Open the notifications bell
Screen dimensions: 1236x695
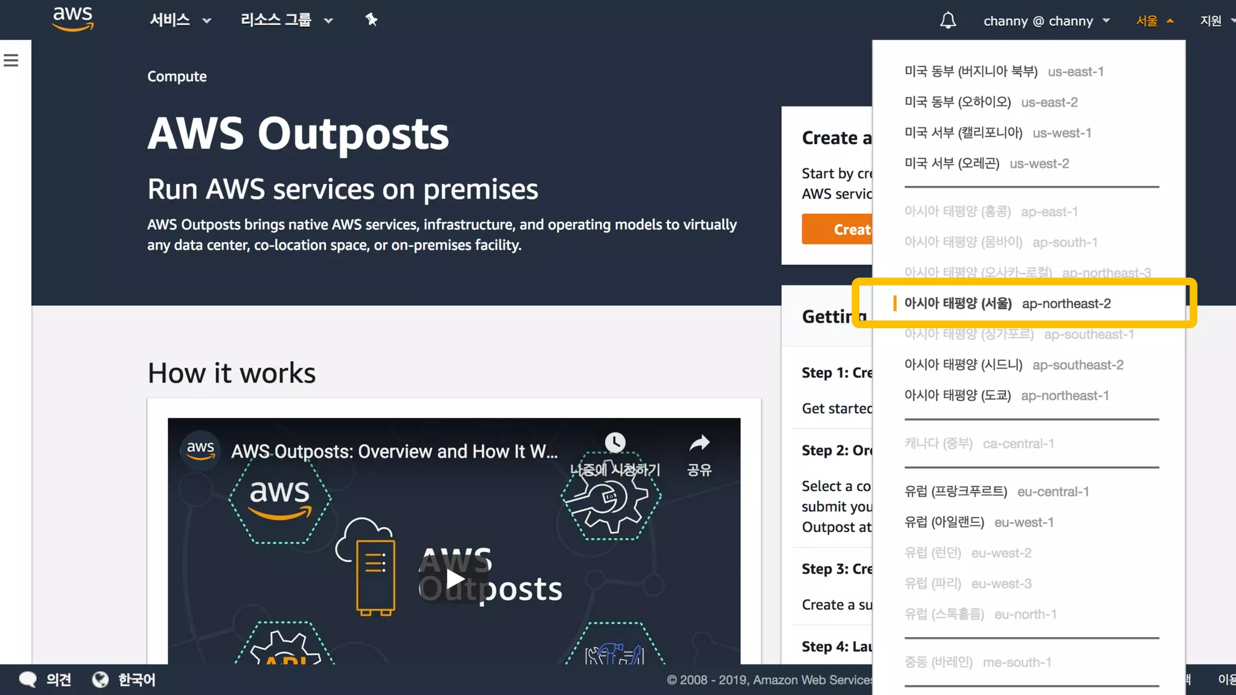[x=948, y=21]
